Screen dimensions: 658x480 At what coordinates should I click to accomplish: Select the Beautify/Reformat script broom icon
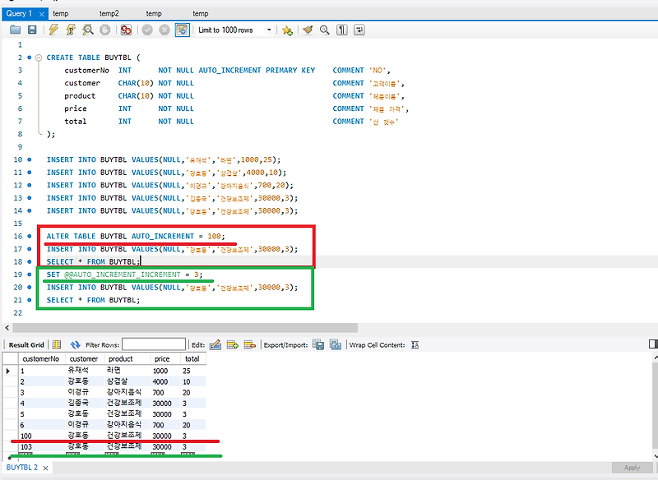305,30
